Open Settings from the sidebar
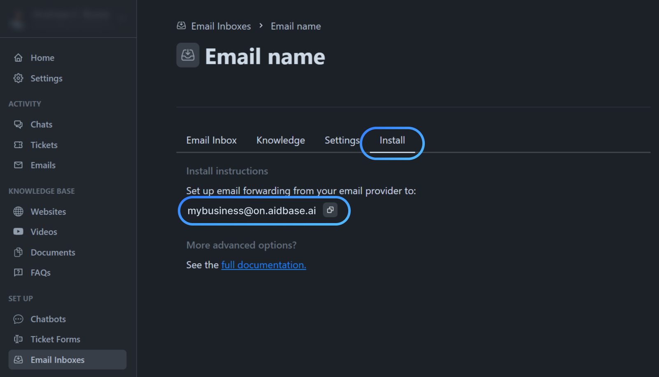 [x=46, y=78]
